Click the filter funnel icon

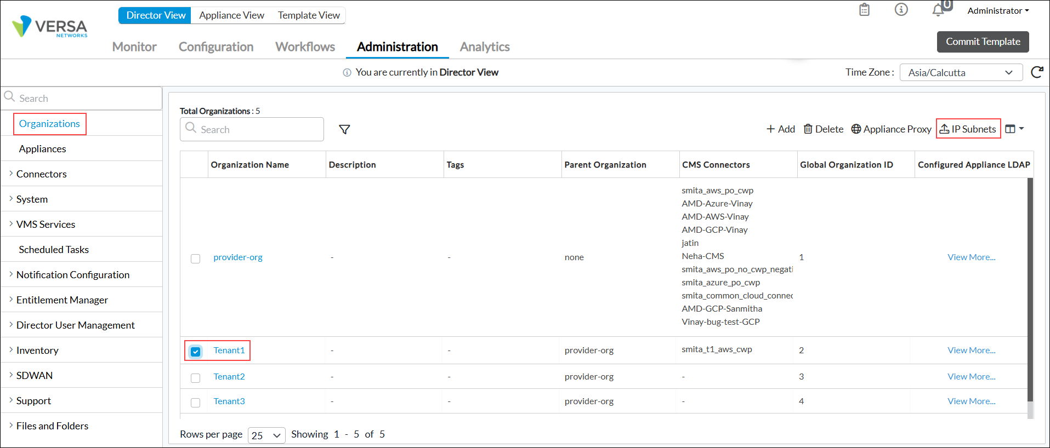tap(344, 129)
